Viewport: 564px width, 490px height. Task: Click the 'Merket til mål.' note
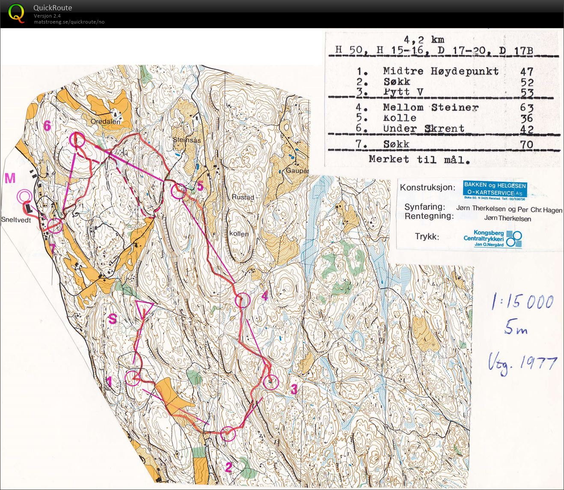(419, 160)
